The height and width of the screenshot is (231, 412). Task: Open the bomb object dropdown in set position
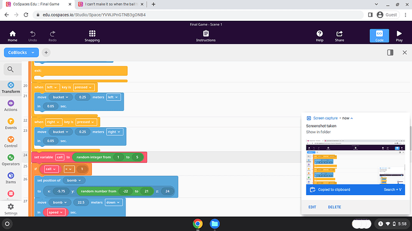click(x=74, y=180)
